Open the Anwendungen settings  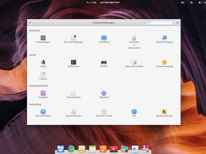pos(43,39)
